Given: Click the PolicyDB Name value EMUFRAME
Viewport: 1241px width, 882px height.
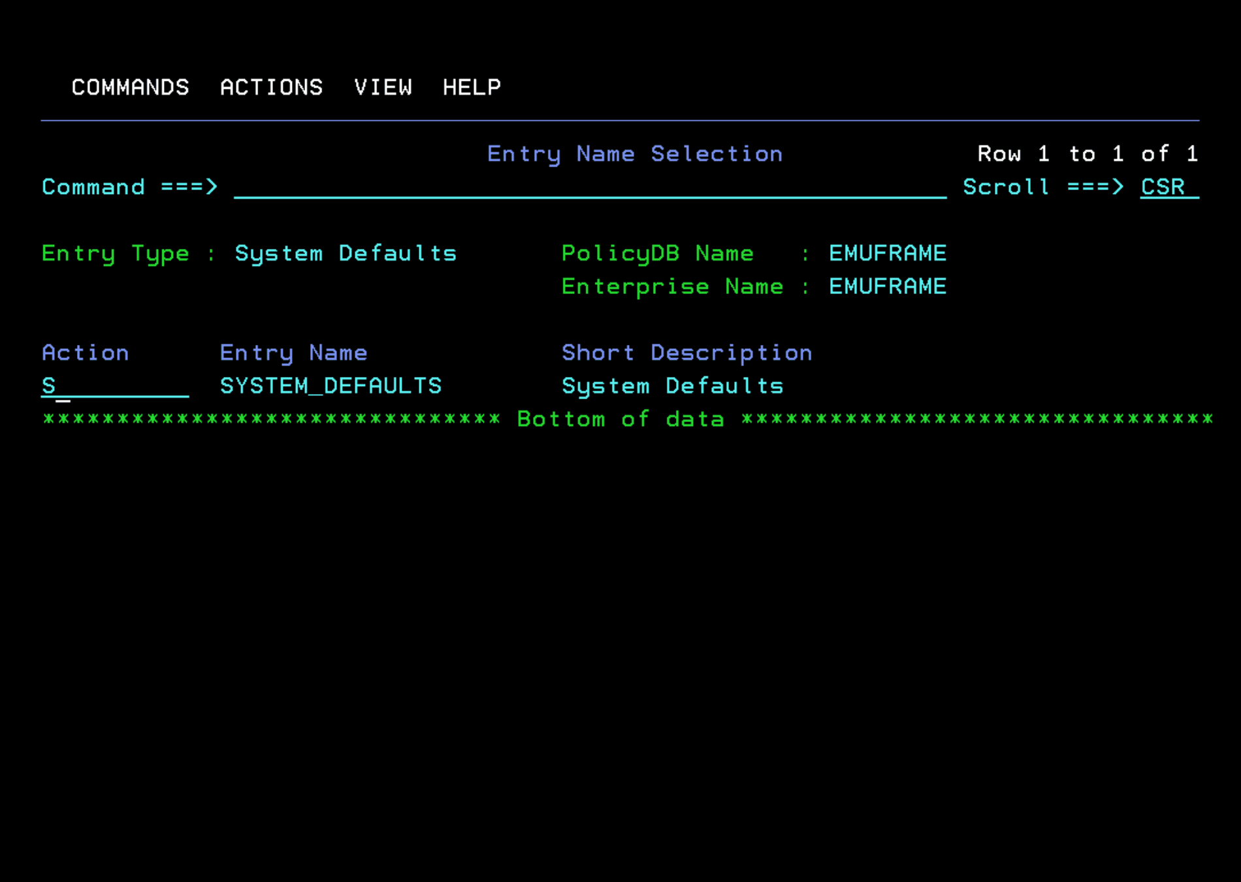Looking at the screenshot, I should coord(886,253).
